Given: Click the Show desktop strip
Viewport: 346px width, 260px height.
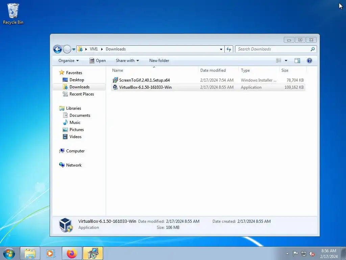Looking at the screenshot, I should tap(344, 253).
